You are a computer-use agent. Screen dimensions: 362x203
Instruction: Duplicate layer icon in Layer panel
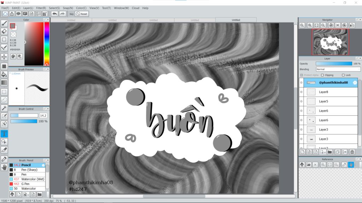(338, 152)
